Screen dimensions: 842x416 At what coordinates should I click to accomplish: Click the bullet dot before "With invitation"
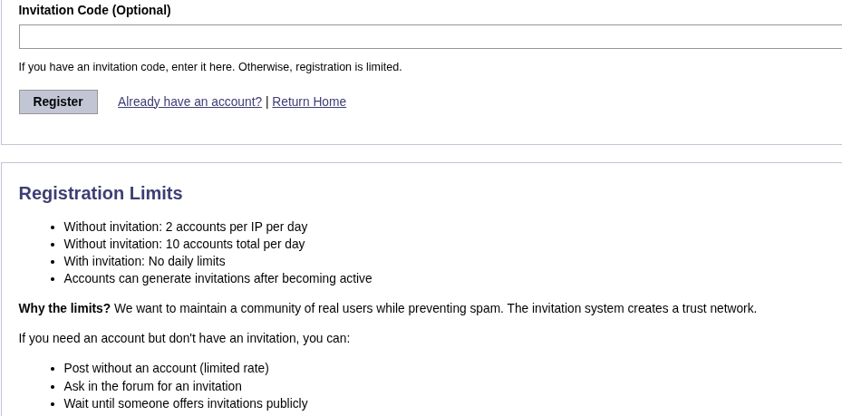click(x=53, y=262)
